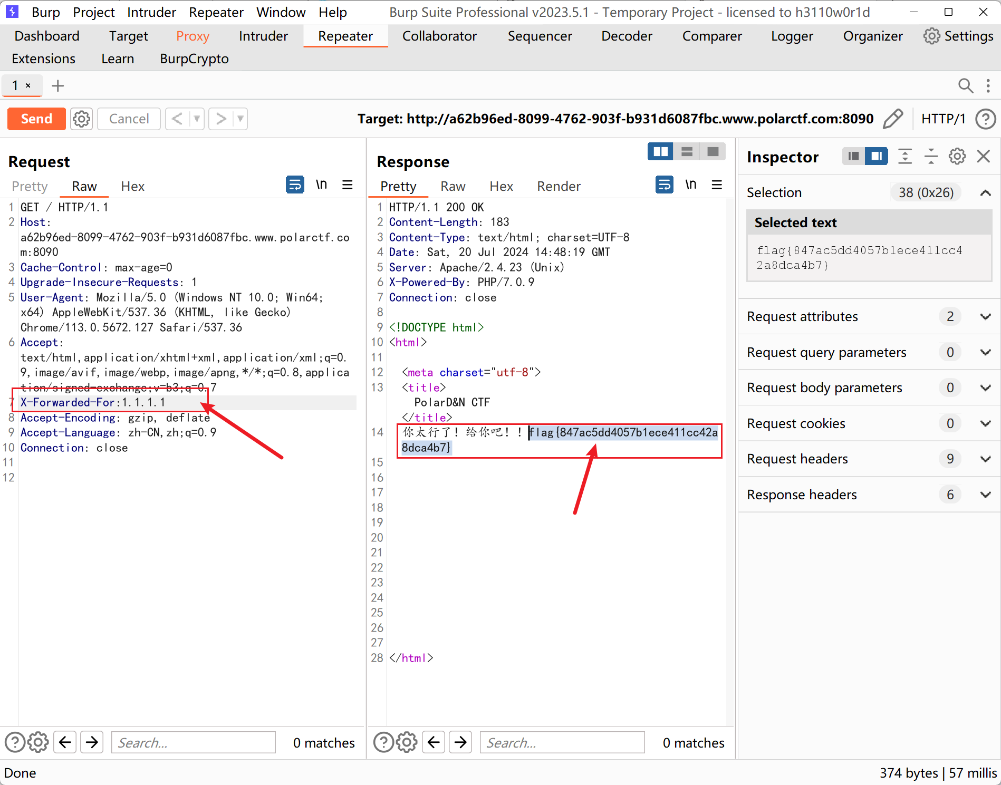
Task: Expand Request cookies section
Action: [985, 423]
